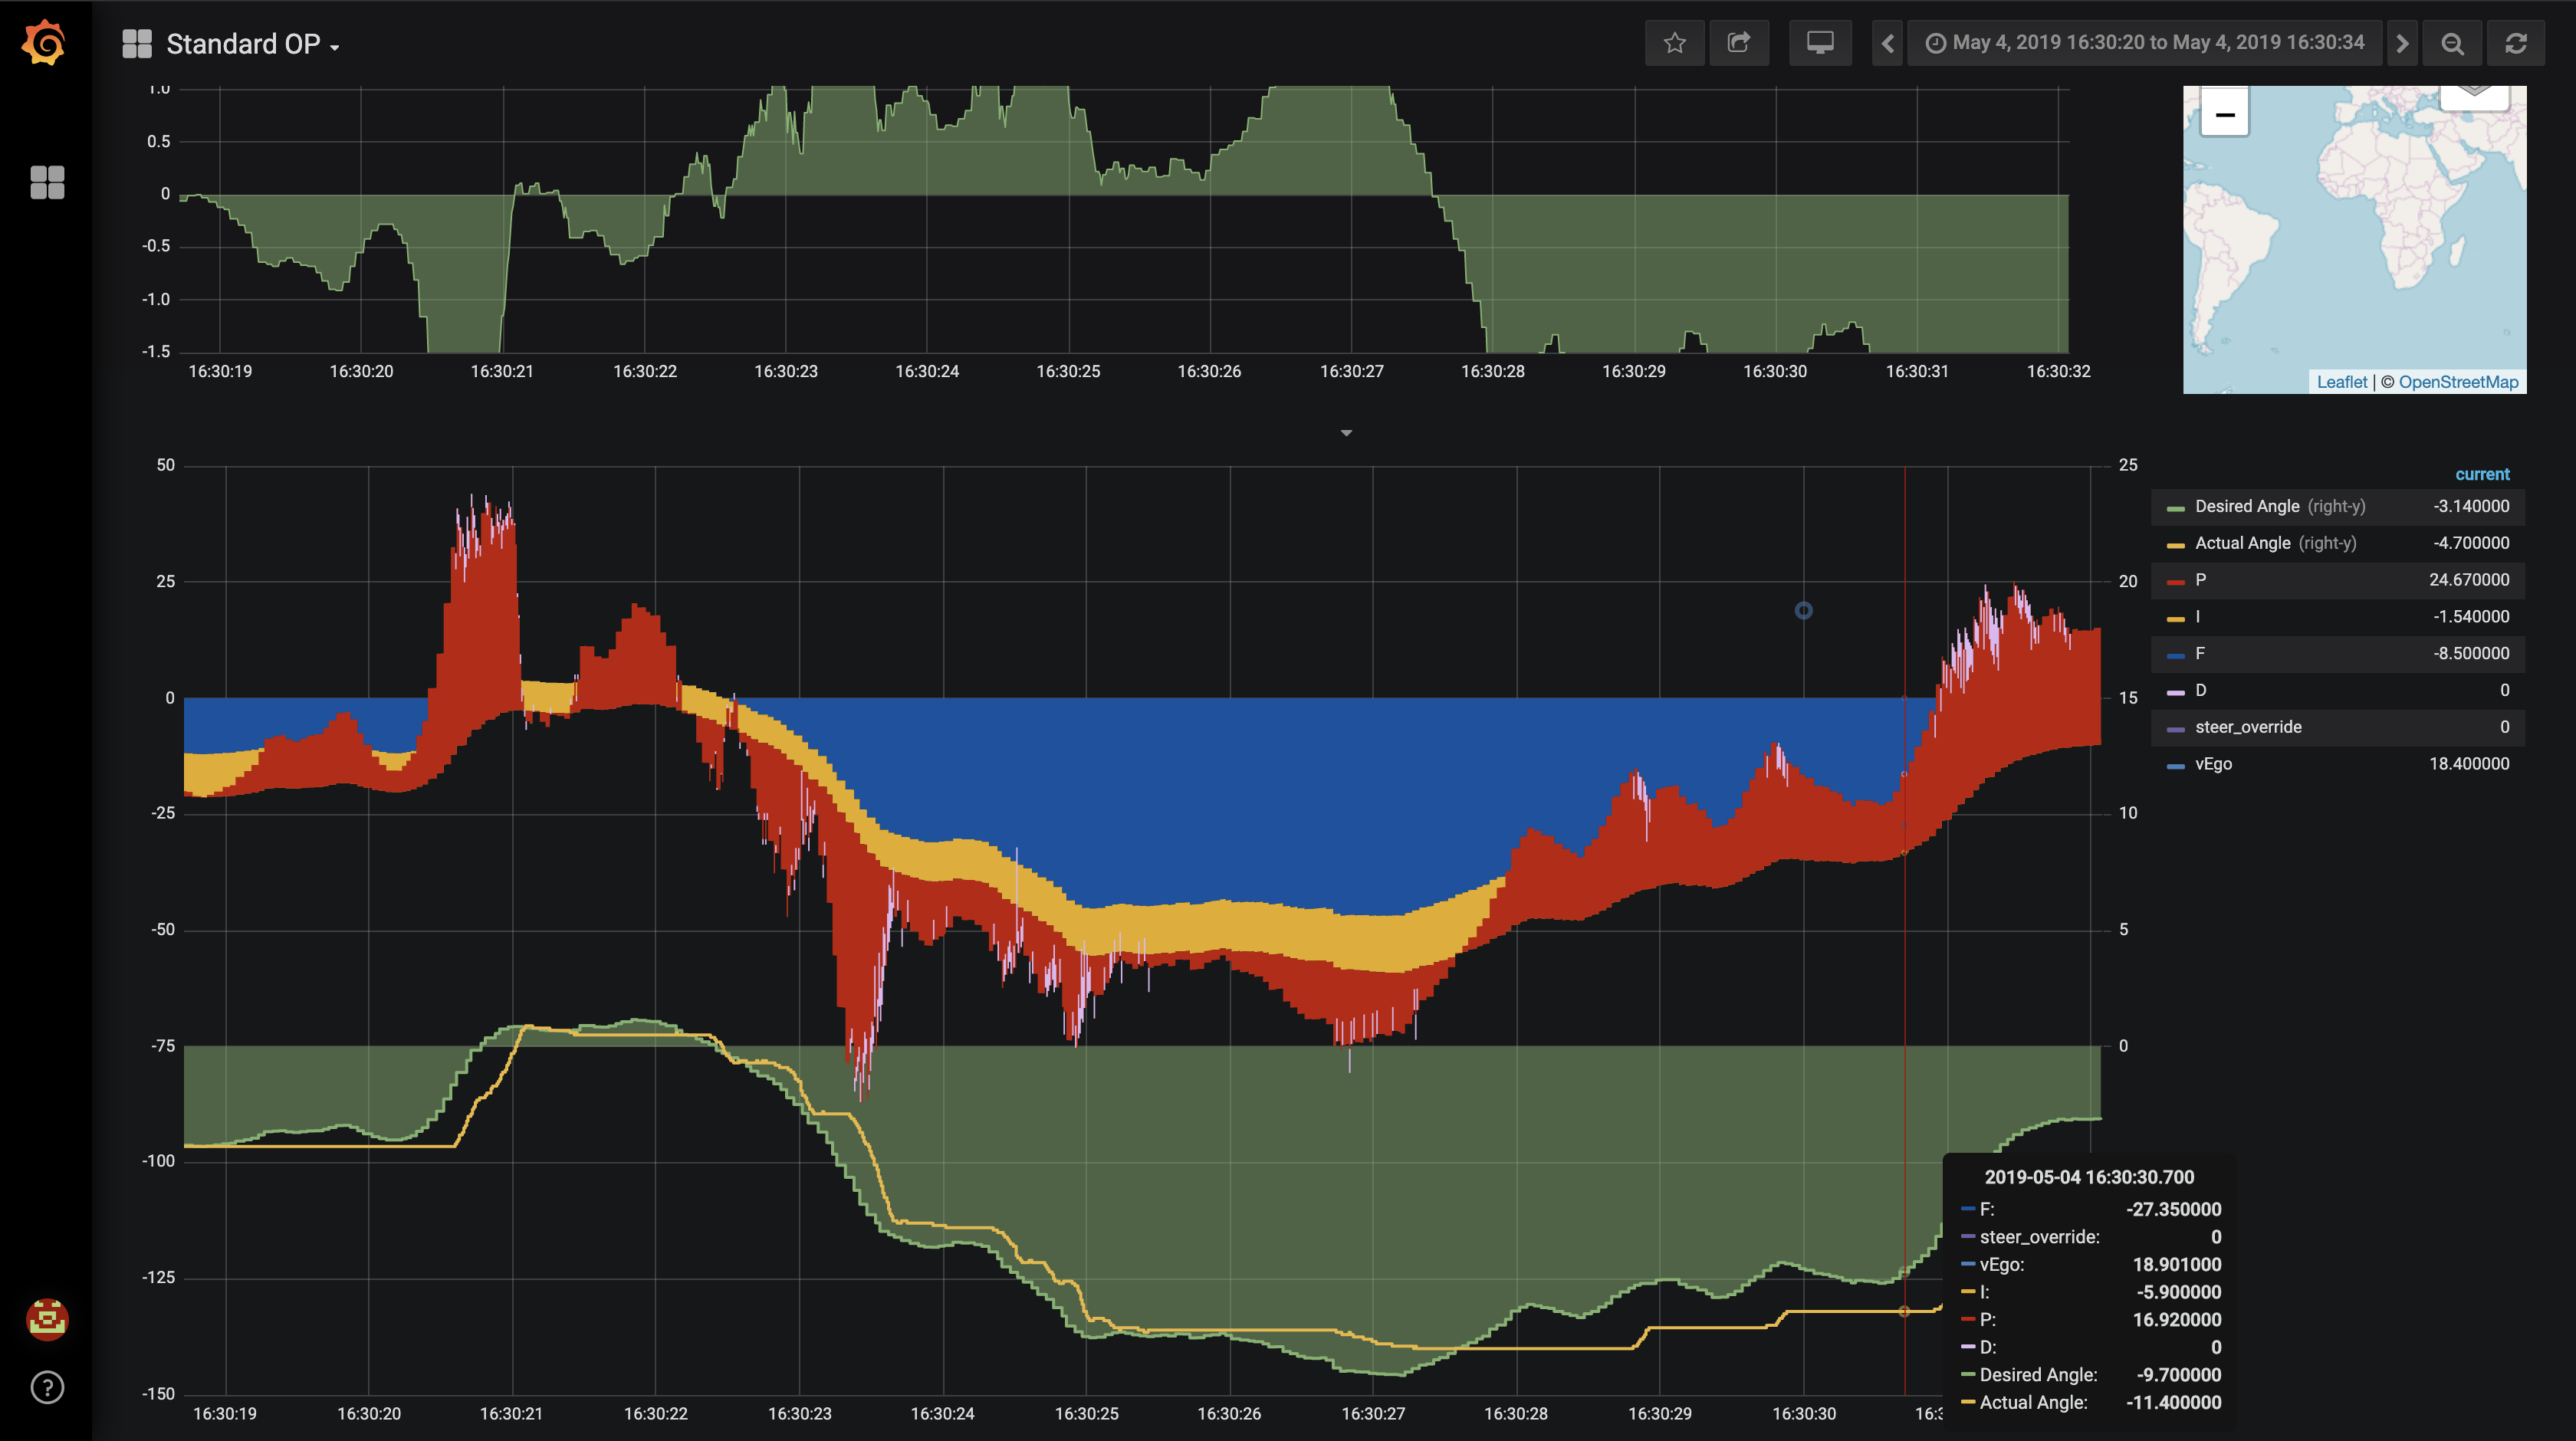Image resolution: width=2576 pixels, height=1441 pixels.
Task: Open the Leaflet attribution link
Action: pyautogui.click(x=2342, y=382)
